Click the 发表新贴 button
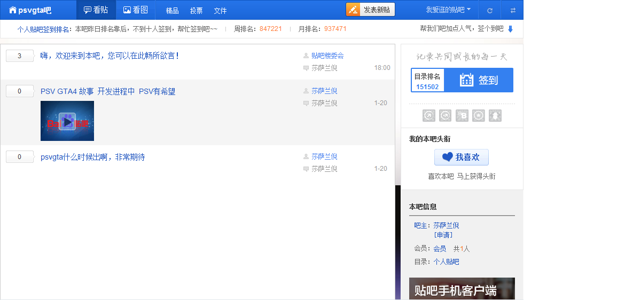Screen dimensions: 625x300 tap(370, 10)
